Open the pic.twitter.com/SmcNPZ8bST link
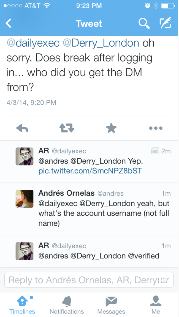Screen dimensions: 179x317 click(x=90, y=171)
